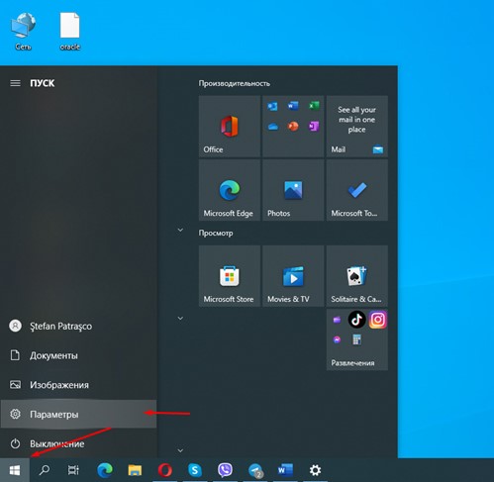This screenshot has width=494, height=482.
Task: Click the Просмотр group header
Action: click(216, 233)
